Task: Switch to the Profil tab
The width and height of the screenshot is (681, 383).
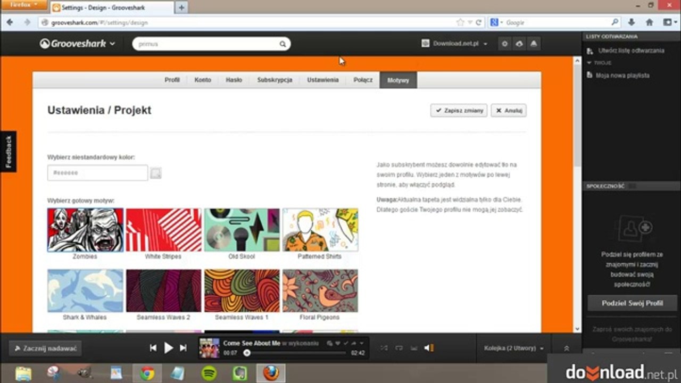Action: (172, 80)
